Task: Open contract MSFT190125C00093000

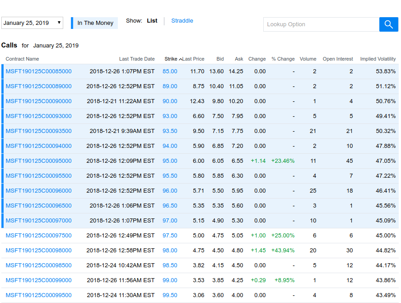Action: pos(39,116)
